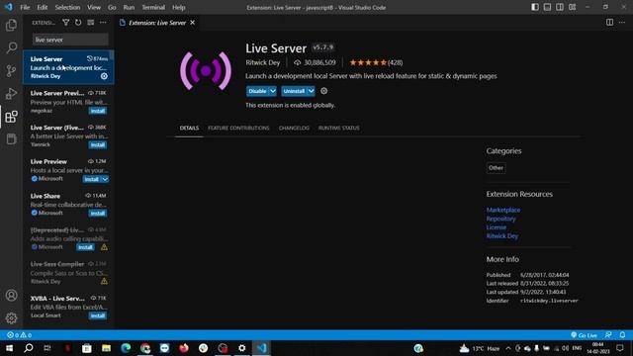Open Windows action center icon

click(620, 348)
